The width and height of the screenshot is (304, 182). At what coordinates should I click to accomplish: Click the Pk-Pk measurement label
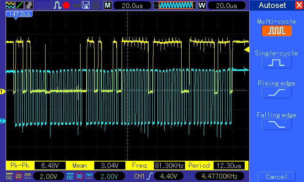(20, 166)
